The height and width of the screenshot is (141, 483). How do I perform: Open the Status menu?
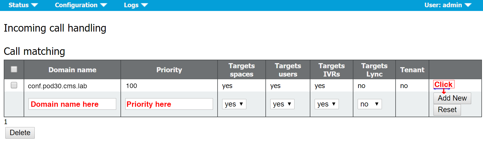coord(23,5)
